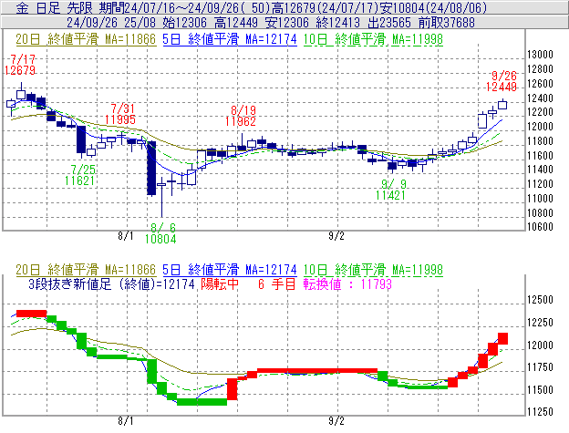Viewport: 569px width, 433px height.
Task: Click the 10600 price axis label
Action: [540, 227]
